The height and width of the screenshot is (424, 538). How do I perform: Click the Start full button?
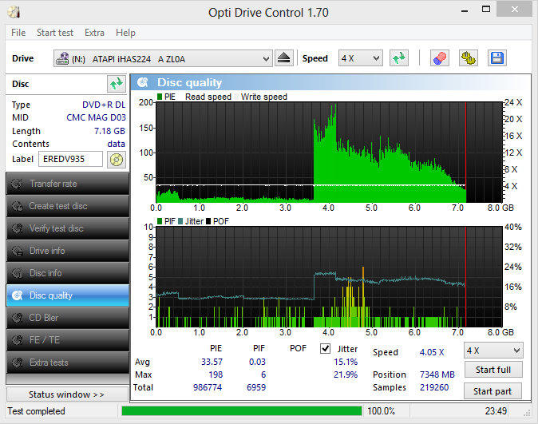tap(493, 370)
